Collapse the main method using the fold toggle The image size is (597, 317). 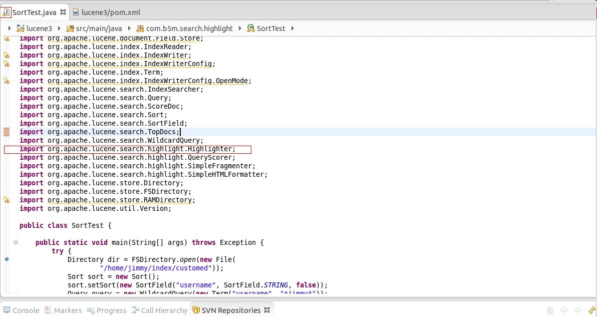(16, 242)
